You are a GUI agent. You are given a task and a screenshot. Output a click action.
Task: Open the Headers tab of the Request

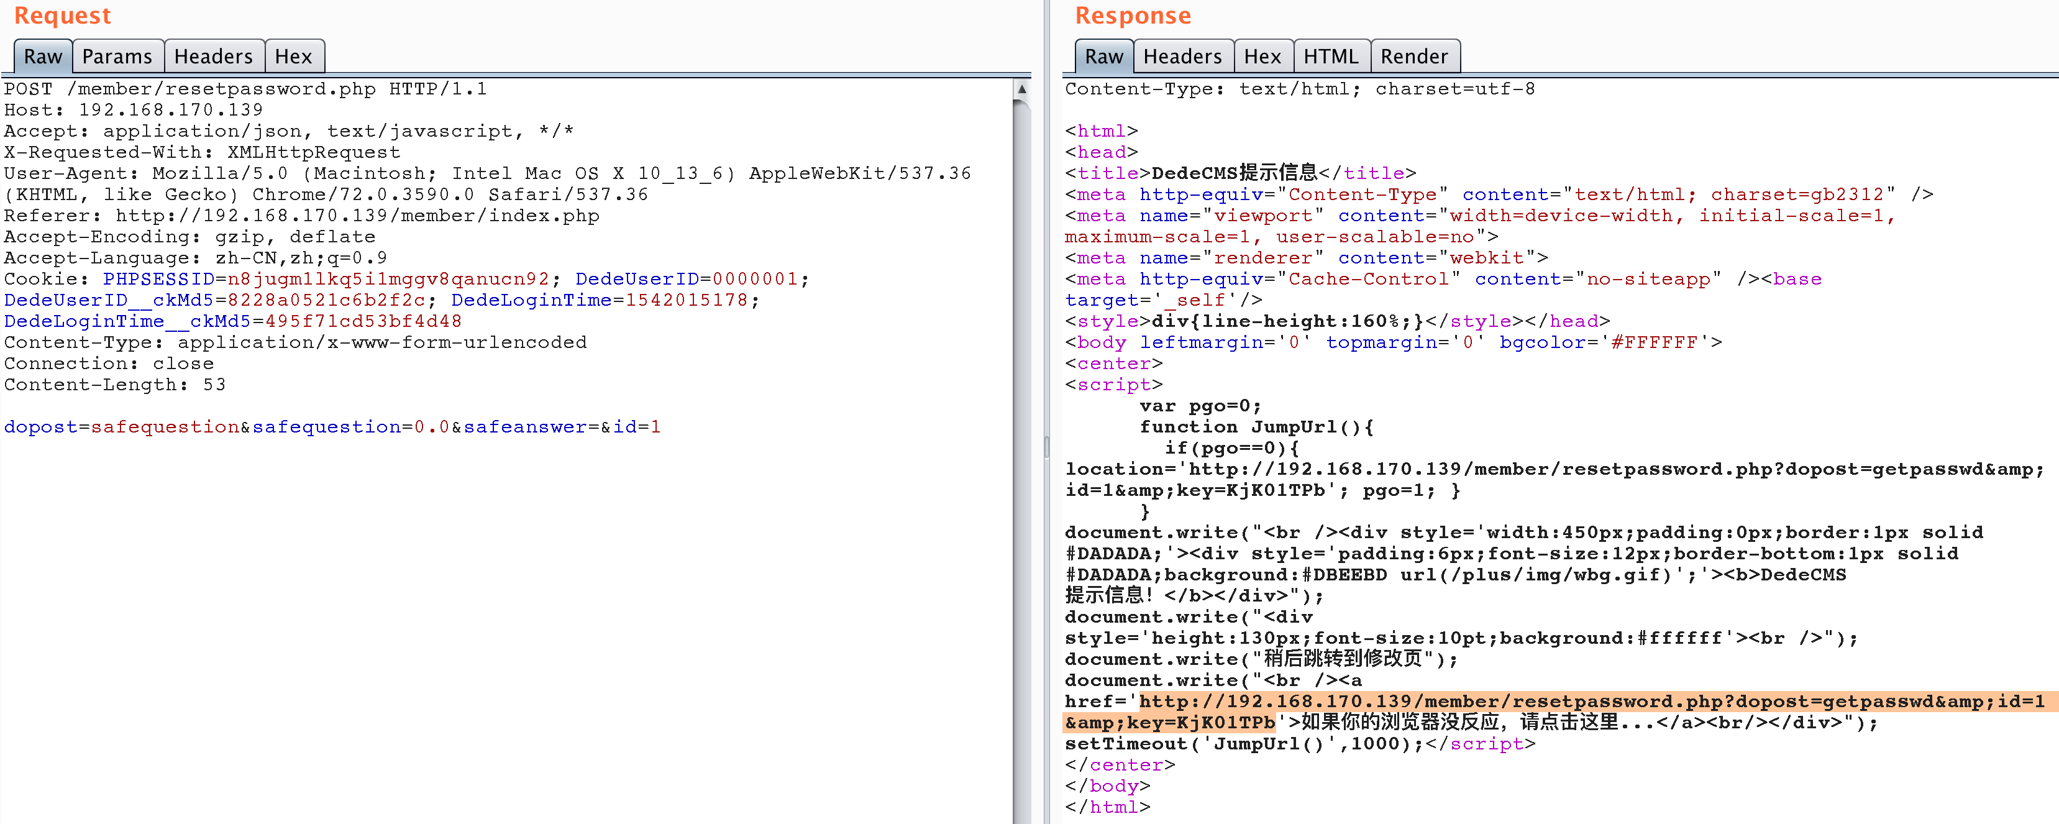coord(213,56)
